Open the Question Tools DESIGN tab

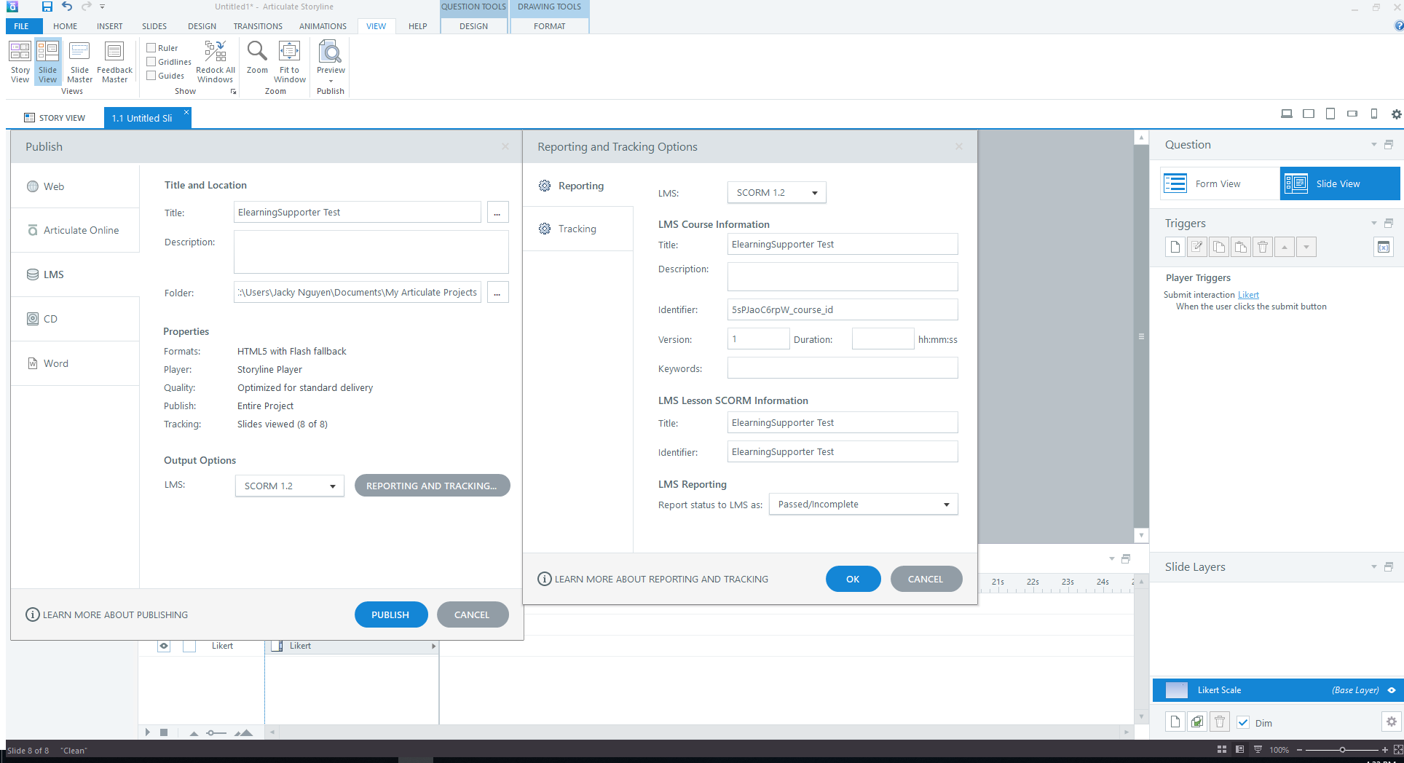click(x=473, y=26)
